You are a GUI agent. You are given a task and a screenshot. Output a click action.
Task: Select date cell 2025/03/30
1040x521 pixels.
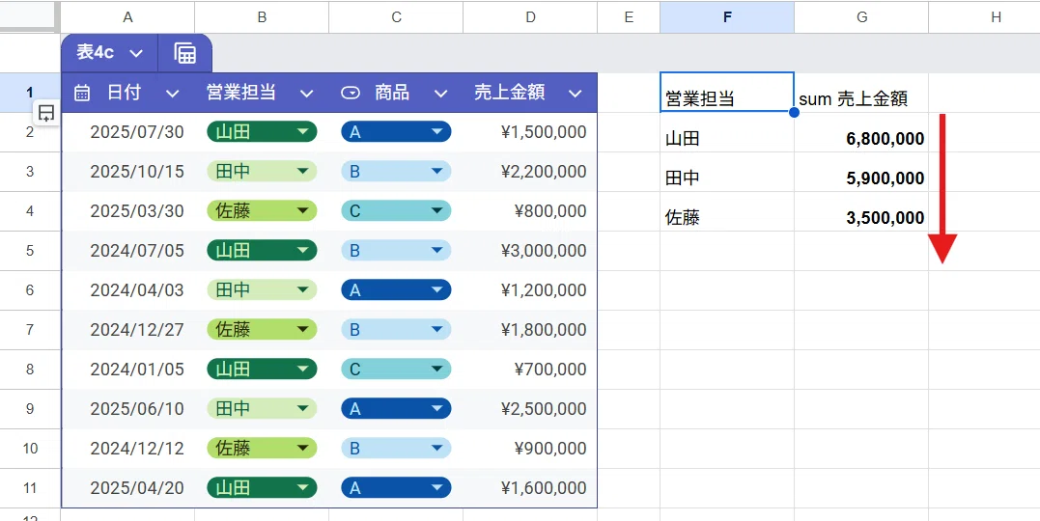(x=128, y=210)
